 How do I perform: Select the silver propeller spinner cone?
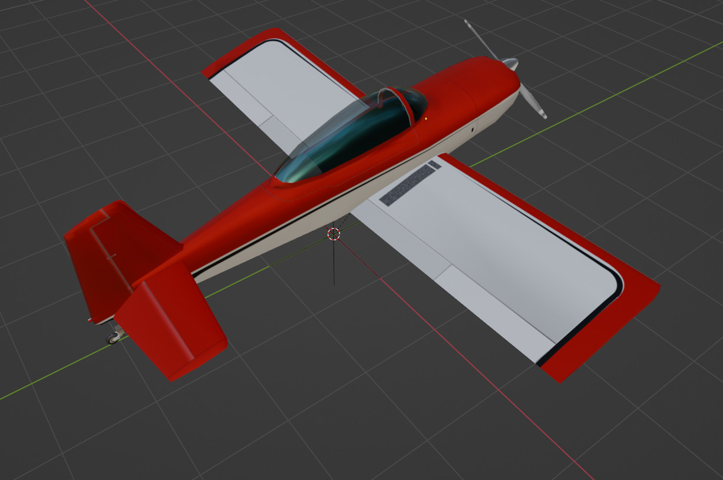[x=510, y=64]
